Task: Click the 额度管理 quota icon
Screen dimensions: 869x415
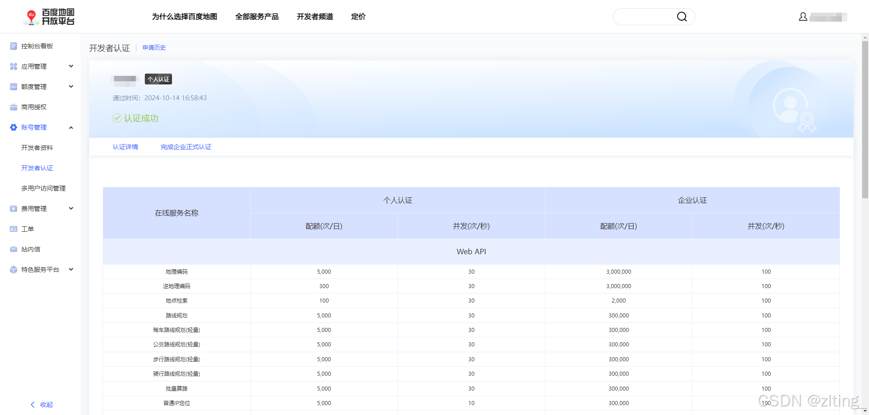Action: [14, 87]
